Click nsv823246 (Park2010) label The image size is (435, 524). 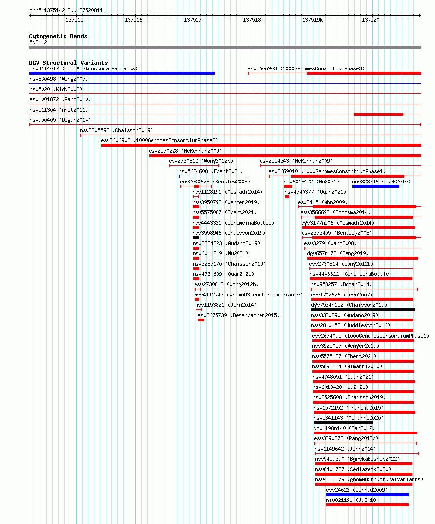pyautogui.click(x=381, y=182)
